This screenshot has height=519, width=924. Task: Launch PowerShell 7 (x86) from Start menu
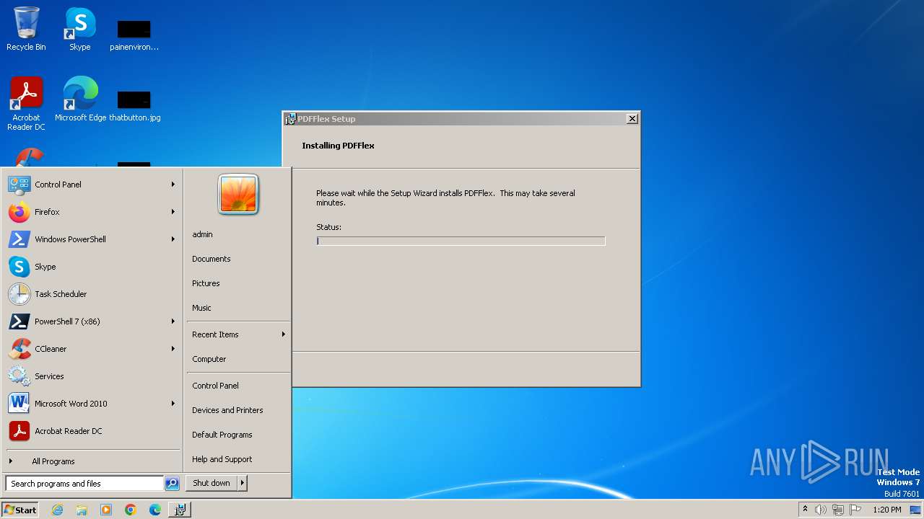point(92,321)
